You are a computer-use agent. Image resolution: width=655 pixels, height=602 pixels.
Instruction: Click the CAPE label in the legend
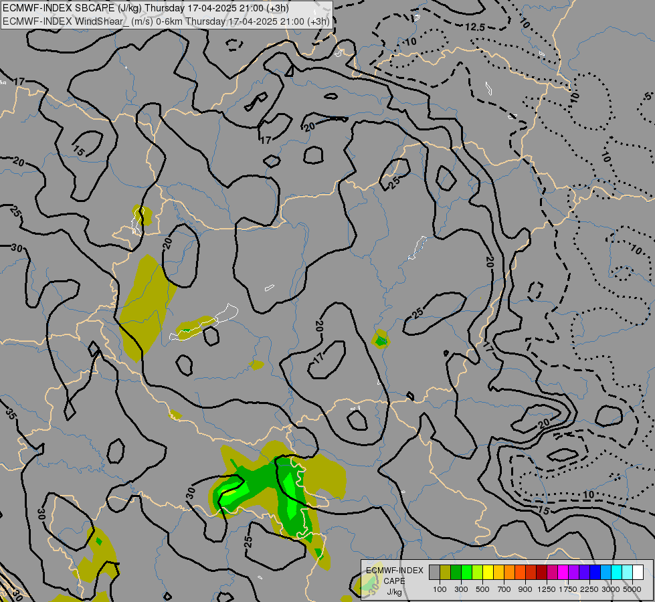coord(394,581)
